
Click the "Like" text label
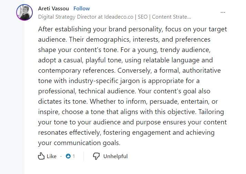coord(51,156)
